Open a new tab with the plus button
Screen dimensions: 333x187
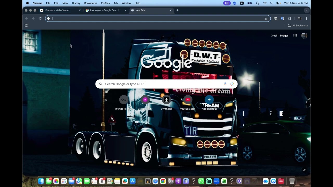click(x=177, y=10)
